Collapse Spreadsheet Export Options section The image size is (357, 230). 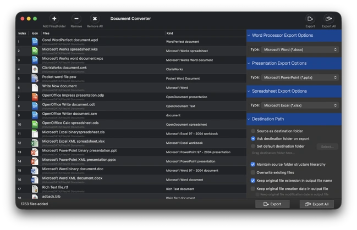click(249, 91)
